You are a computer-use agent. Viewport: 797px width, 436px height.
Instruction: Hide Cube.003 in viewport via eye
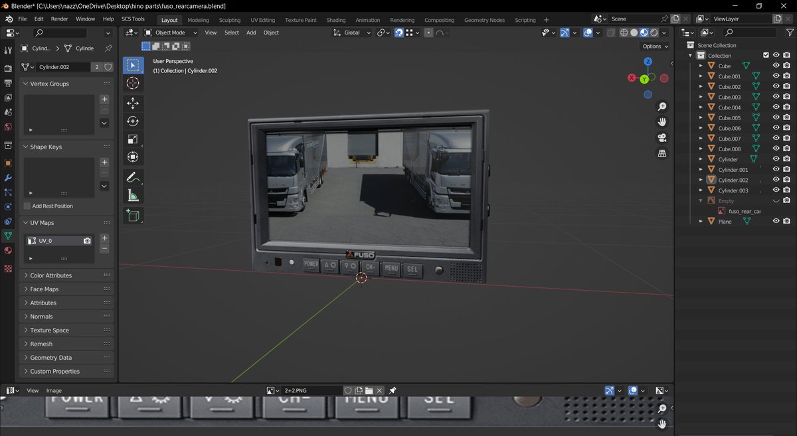coord(776,97)
